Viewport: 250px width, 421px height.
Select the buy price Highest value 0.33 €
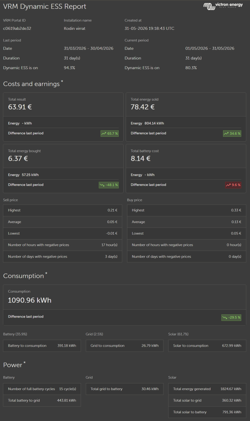point(236,210)
